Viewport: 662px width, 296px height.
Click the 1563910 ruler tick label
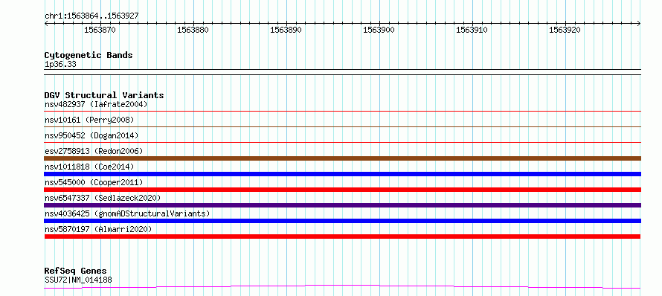tap(472, 30)
